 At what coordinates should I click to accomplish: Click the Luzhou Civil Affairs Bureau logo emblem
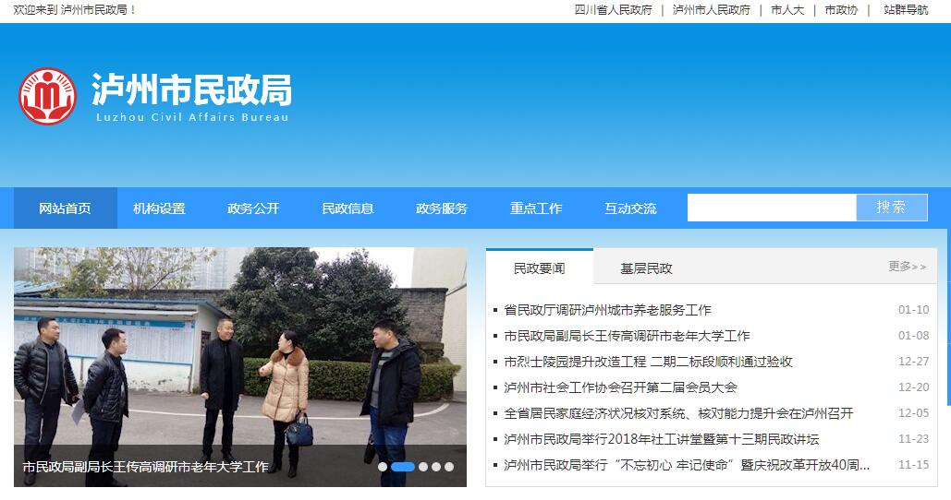point(47,96)
